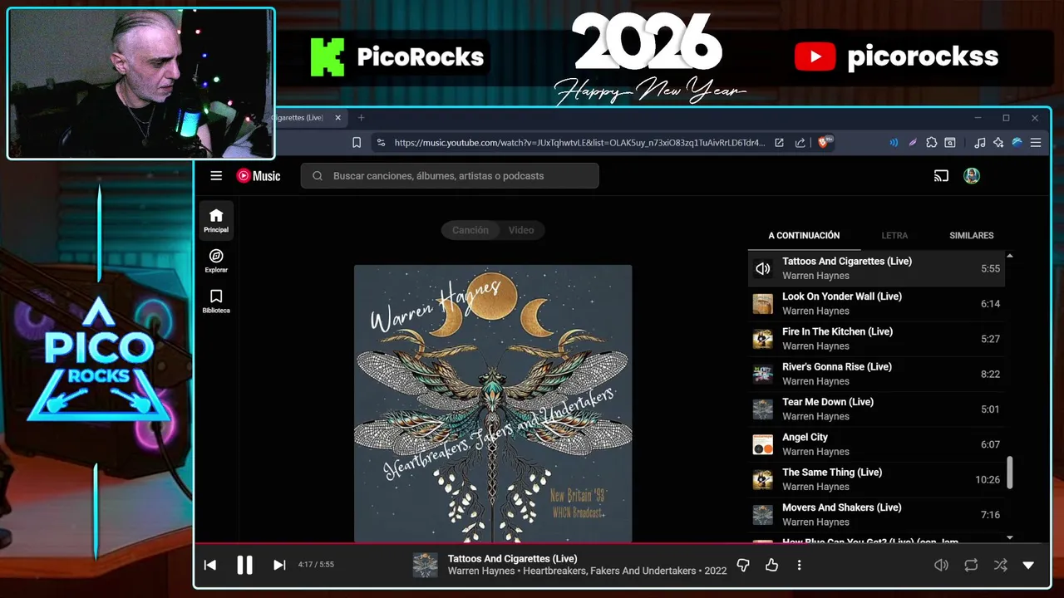Click the browser bookmark icon
Viewport: 1064px width, 598px height.
(x=357, y=143)
